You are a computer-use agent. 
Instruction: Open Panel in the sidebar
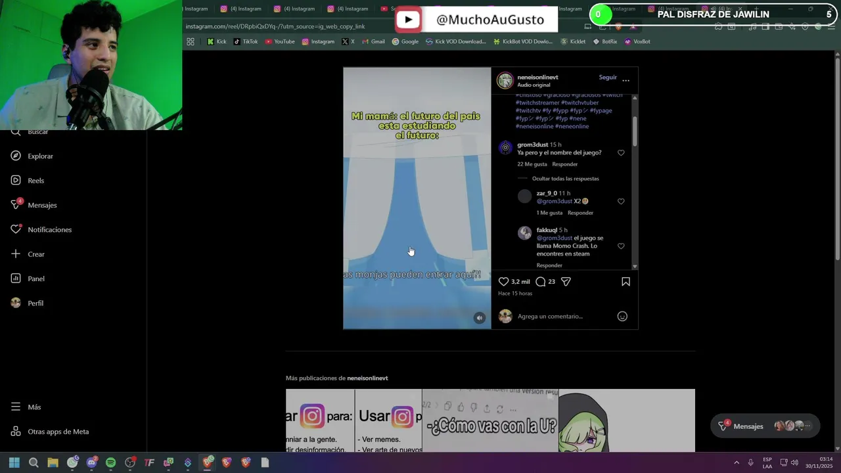(27, 279)
